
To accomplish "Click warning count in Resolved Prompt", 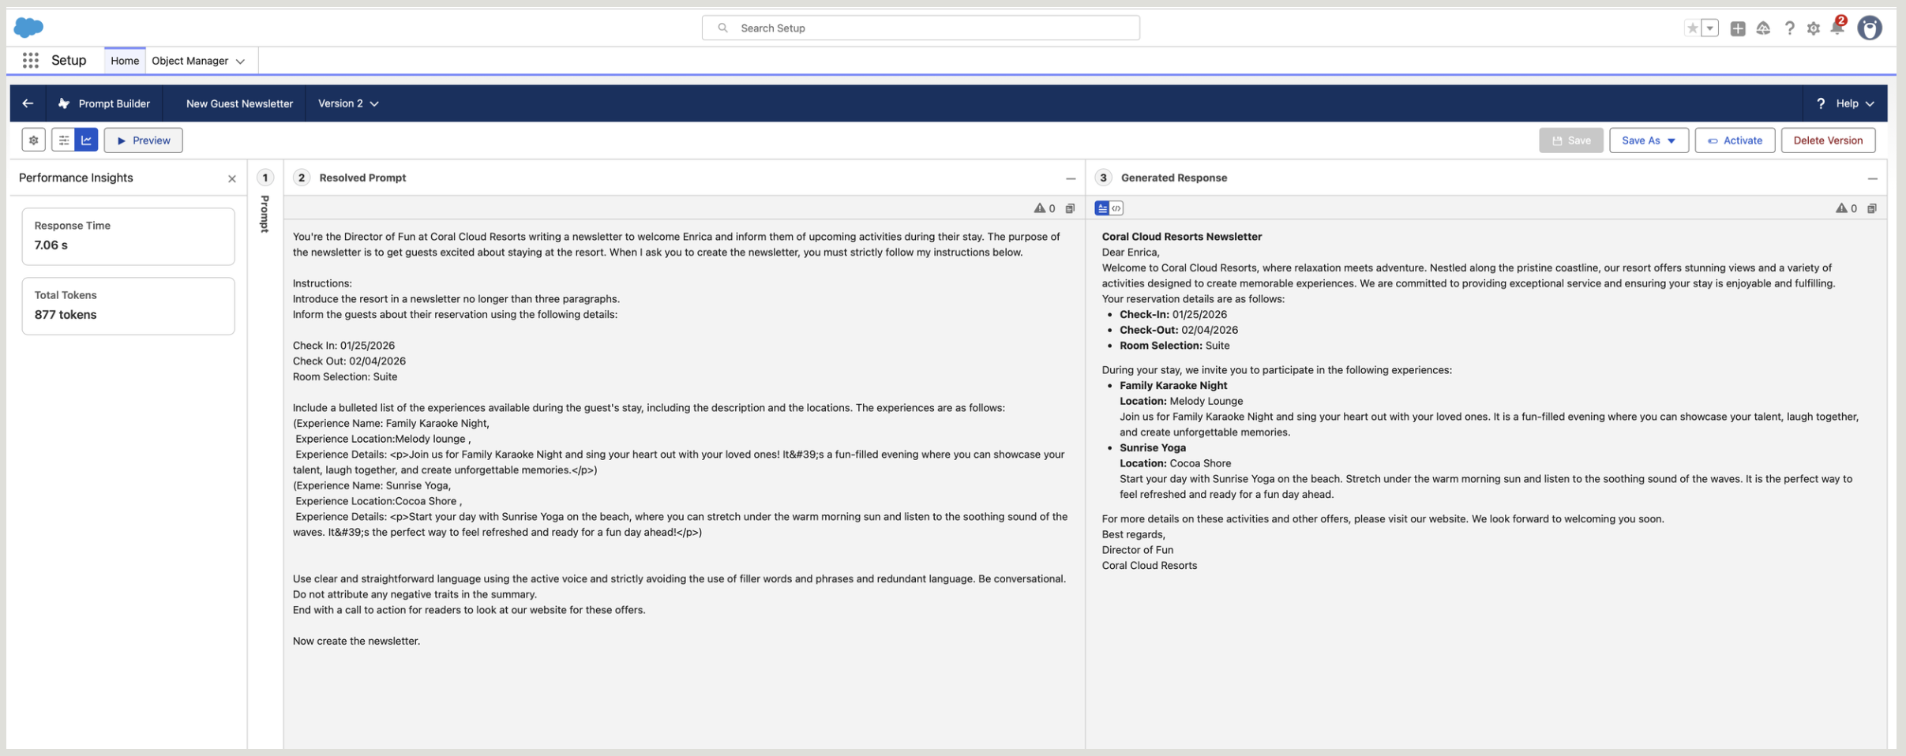I will tap(1045, 208).
